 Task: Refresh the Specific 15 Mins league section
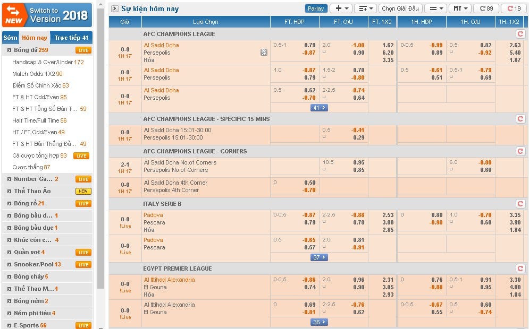[x=520, y=118]
